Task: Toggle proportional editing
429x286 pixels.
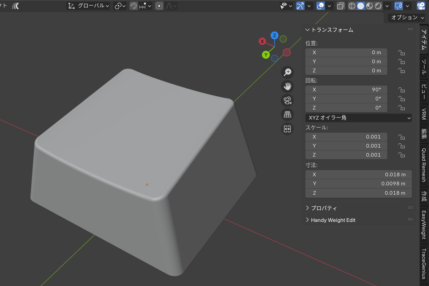Action: 159,6
